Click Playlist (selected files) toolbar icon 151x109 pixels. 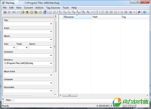pos(111,12)
